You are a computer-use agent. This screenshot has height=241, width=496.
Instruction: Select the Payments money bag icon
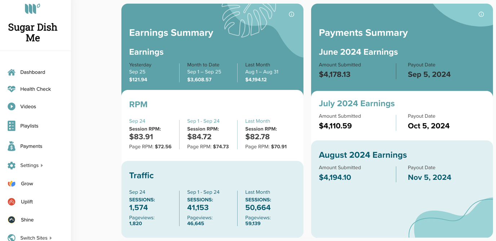(x=11, y=146)
